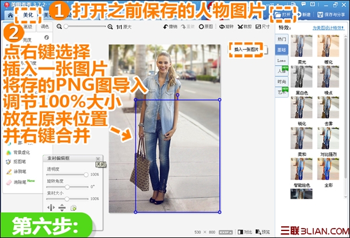Click the 保存与分享 save button

(x=331, y=15)
